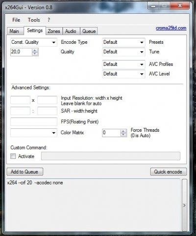The height and width of the screenshot is (236, 196).
Task: Open the Tools menu
Action: pyautogui.click(x=34, y=20)
